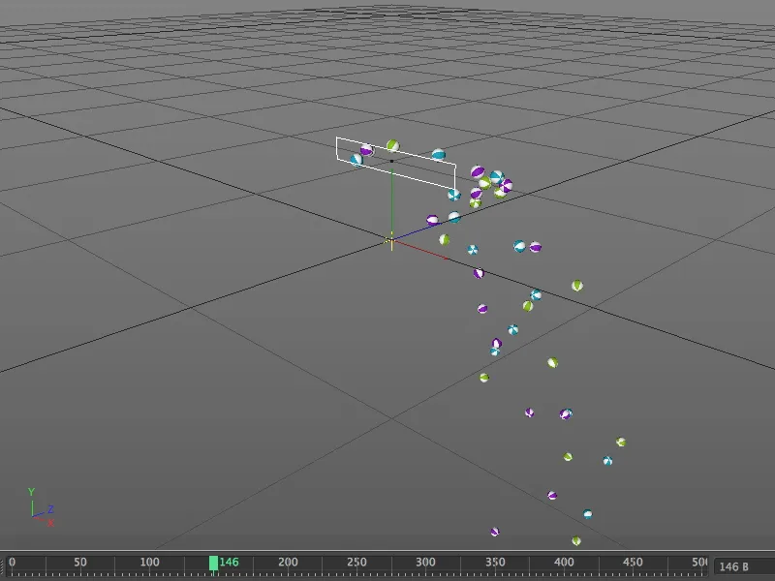Click the blue Z label of the bottom-left axis gizmo
775x581 pixels.
[51, 507]
